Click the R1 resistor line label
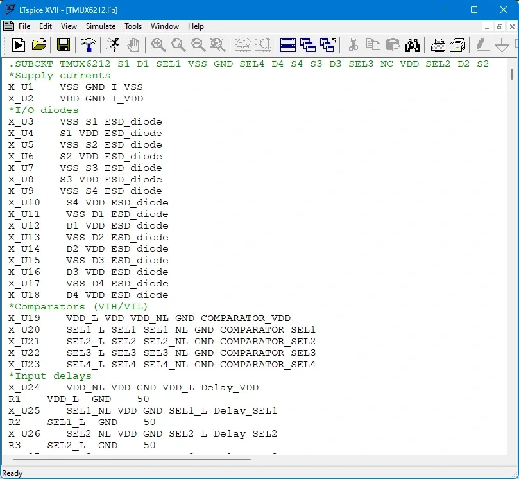 tap(15, 399)
